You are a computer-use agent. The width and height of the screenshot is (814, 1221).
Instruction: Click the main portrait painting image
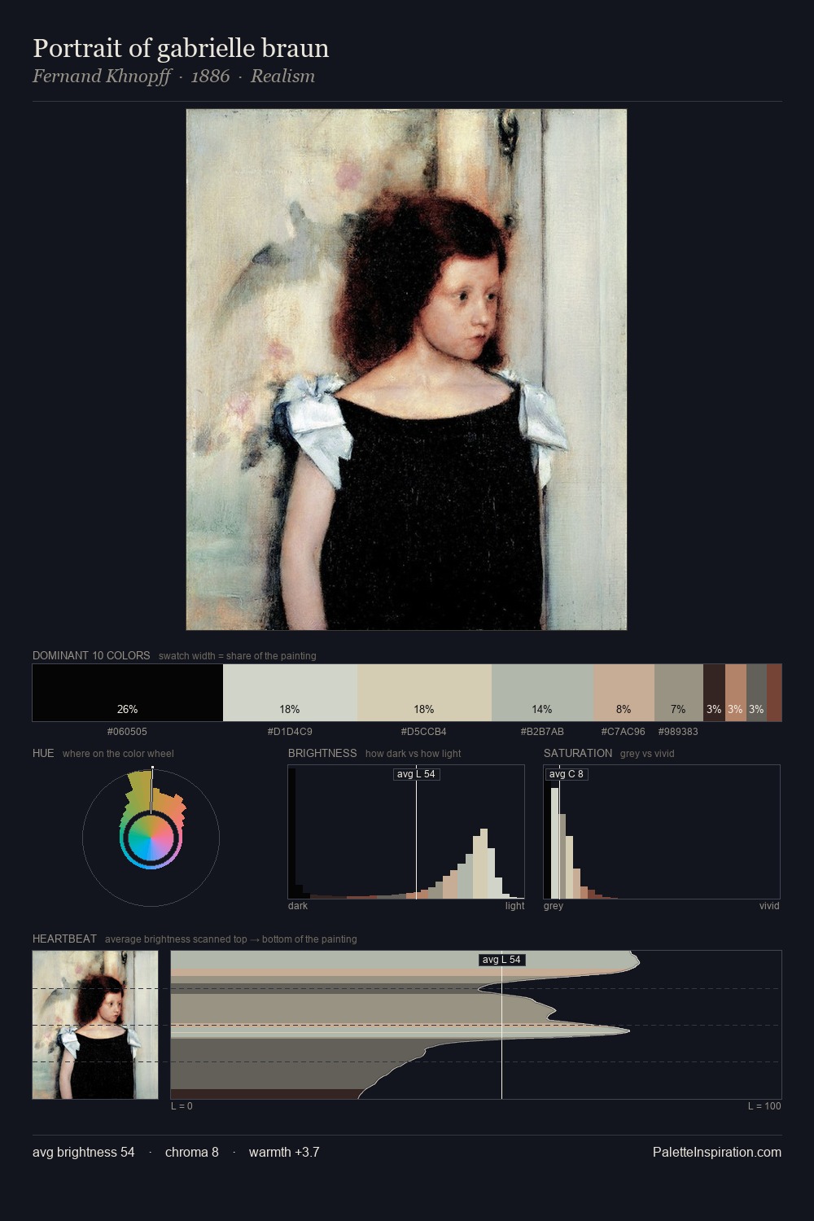pos(406,370)
